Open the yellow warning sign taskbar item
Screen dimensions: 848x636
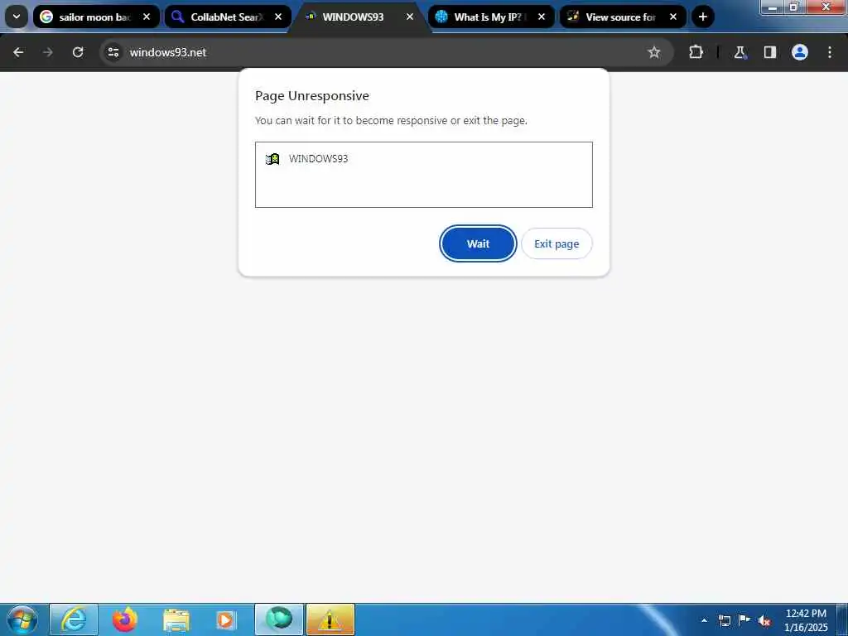click(330, 619)
